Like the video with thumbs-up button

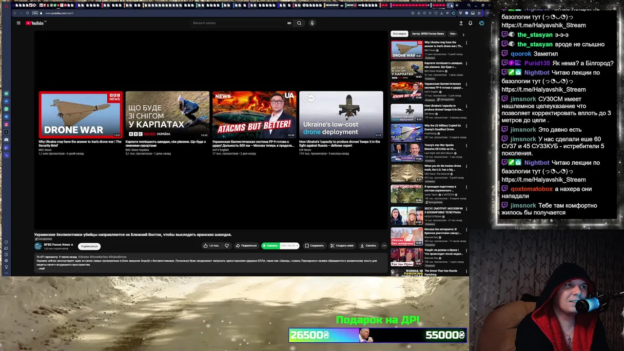click(211, 246)
